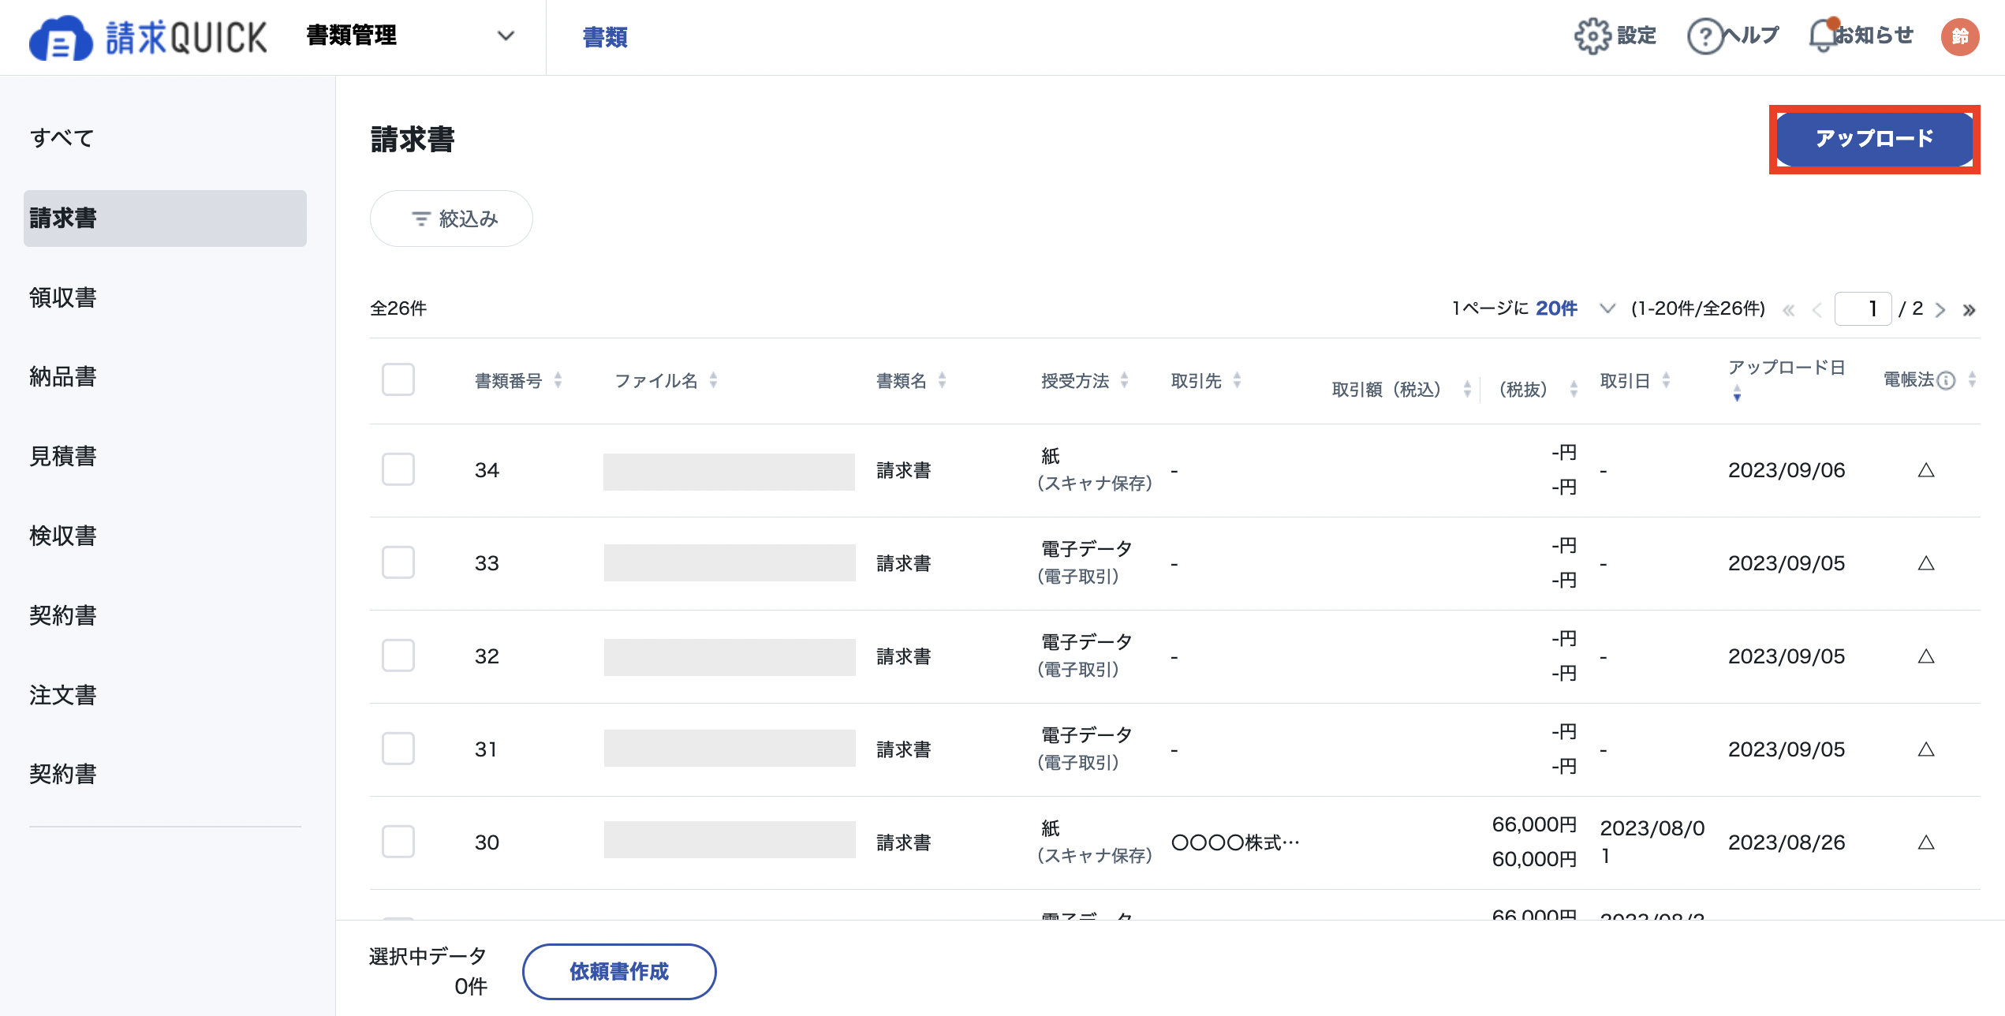The width and height of the screenshot is (2005, 1016).
Task: Select すべて in the sidebar
Action: click(x=62, y=138)
